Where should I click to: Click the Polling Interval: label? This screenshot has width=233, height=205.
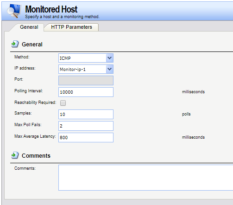click(29, 91)
